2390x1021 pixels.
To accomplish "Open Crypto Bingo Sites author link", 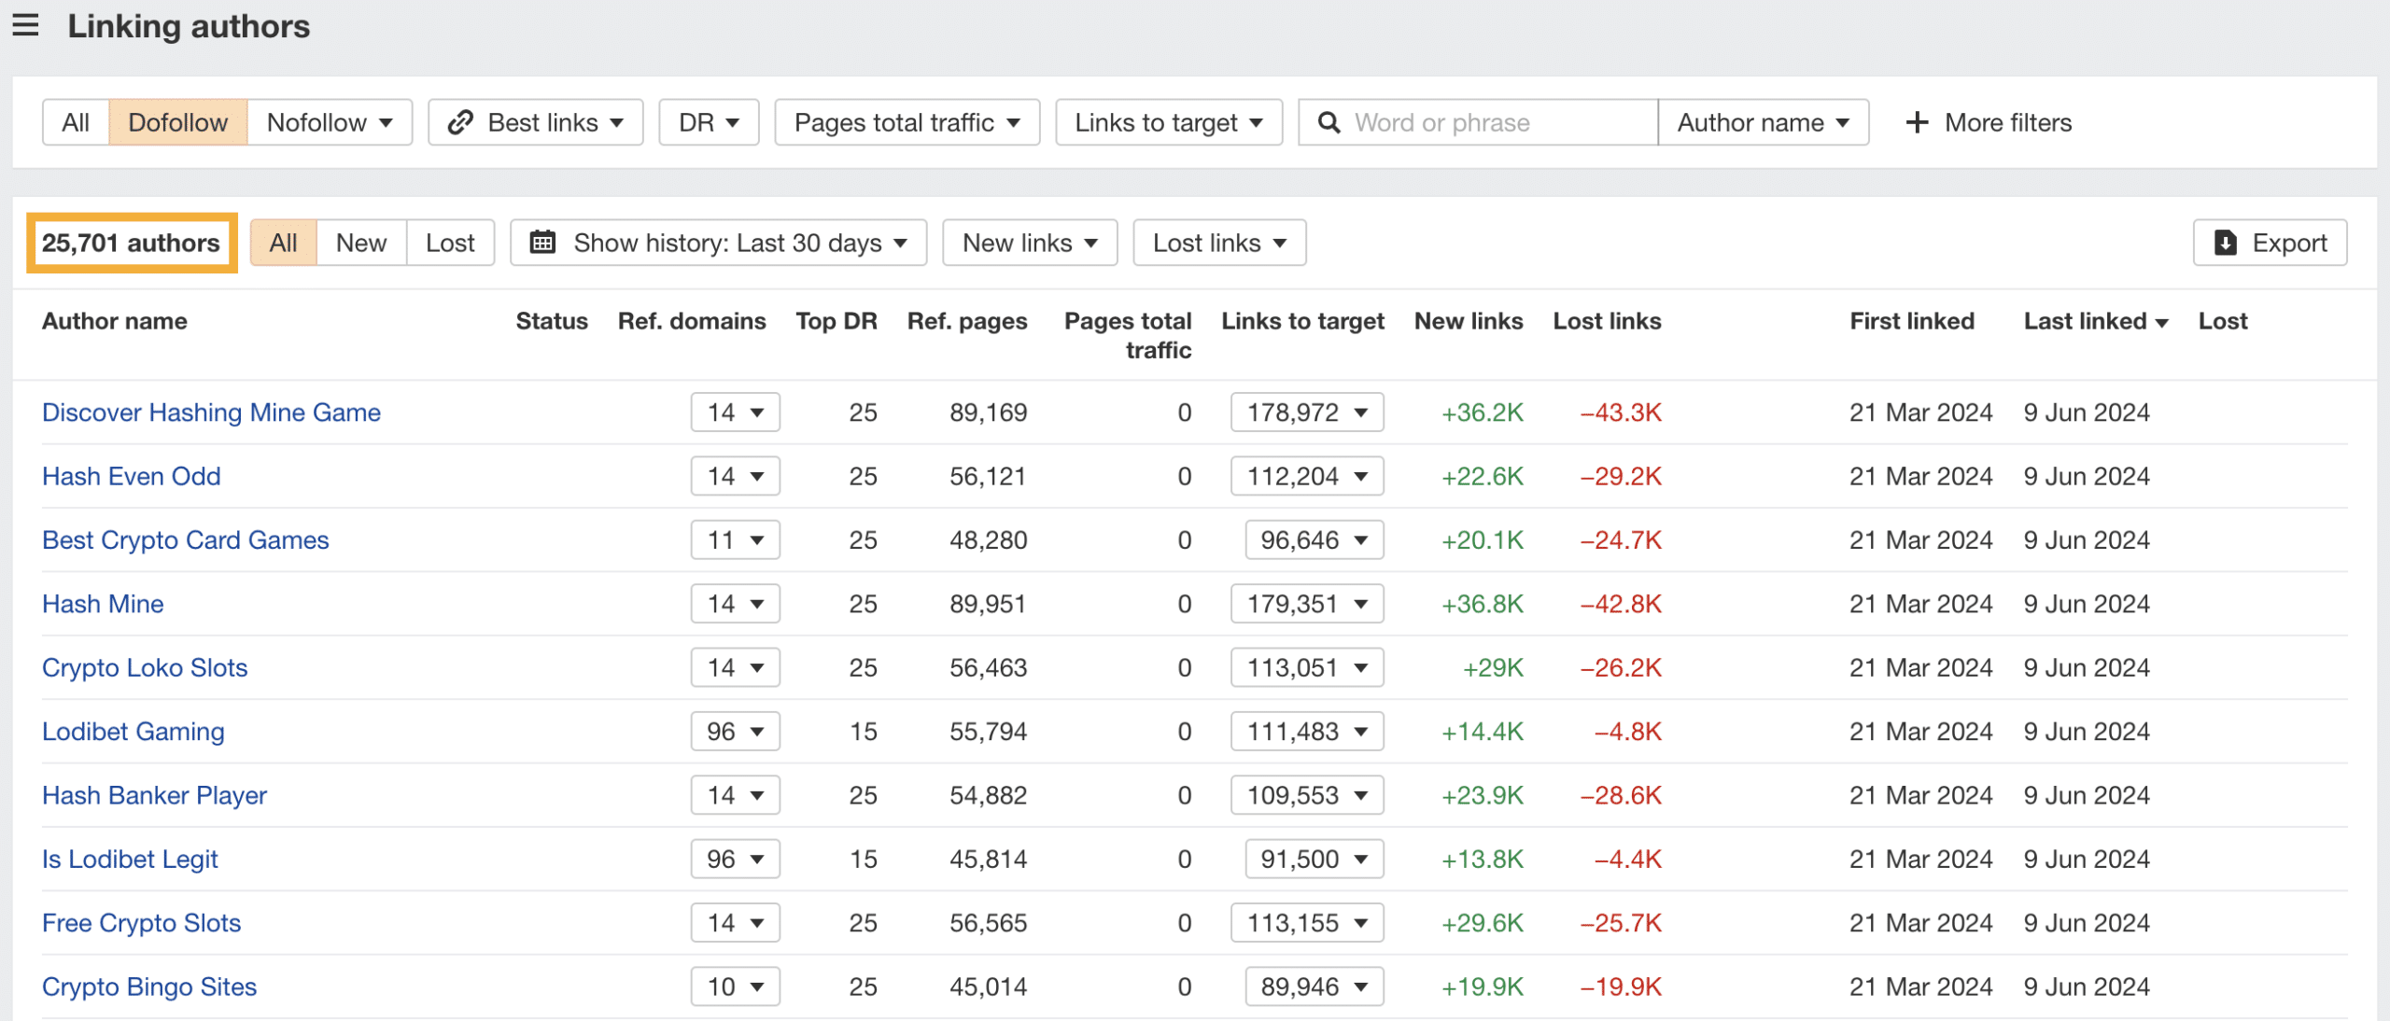I will [149, 986].
